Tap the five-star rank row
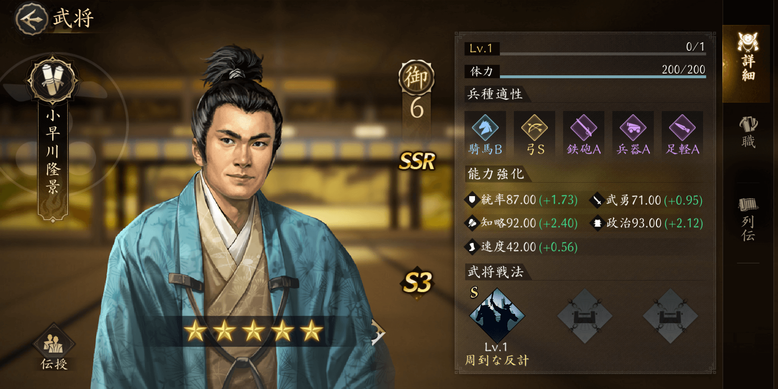This screenshot has height=389, width=778. [x=253, y=331]
